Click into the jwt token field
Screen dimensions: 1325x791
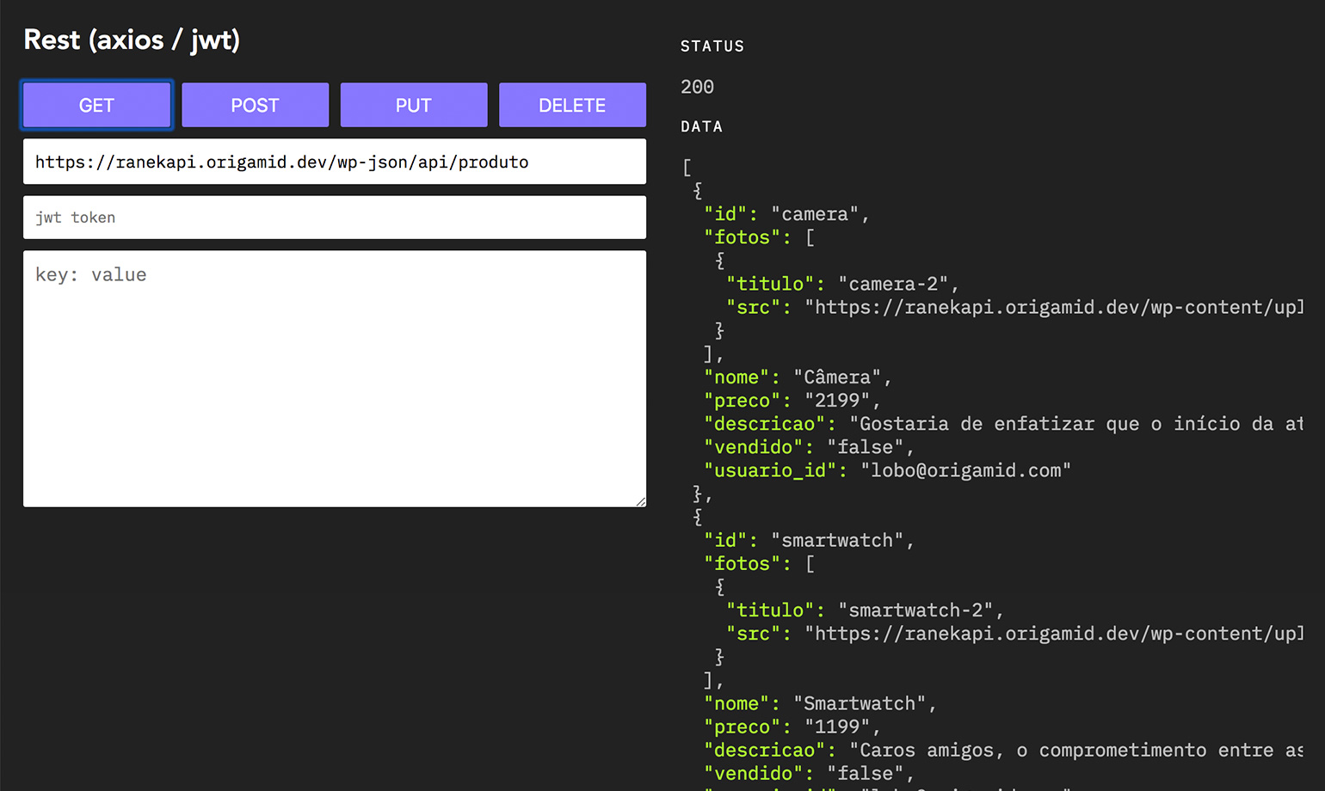pyautogui.click(x=335, y=218)
